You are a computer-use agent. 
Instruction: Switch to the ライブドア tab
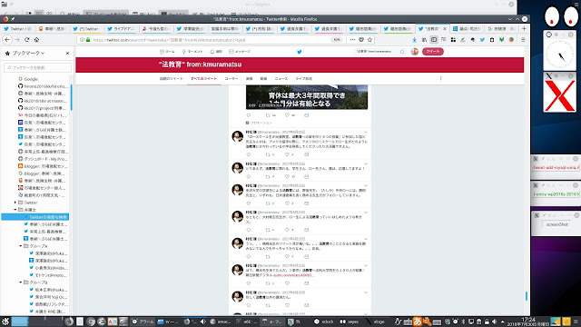click(x=121, y=28)
